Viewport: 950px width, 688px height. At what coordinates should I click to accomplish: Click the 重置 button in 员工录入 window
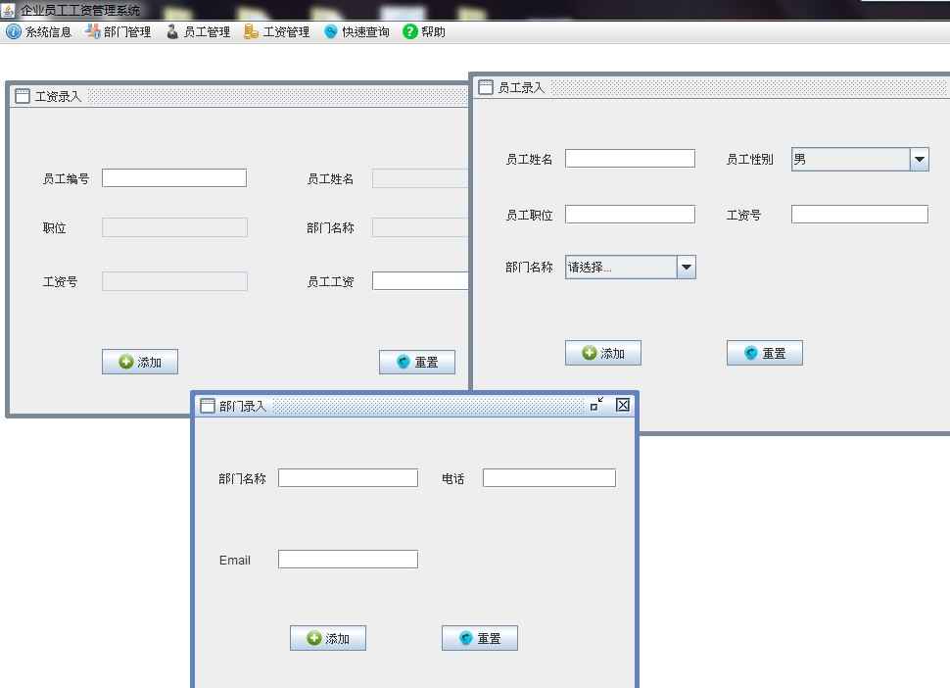click(765, 353)
